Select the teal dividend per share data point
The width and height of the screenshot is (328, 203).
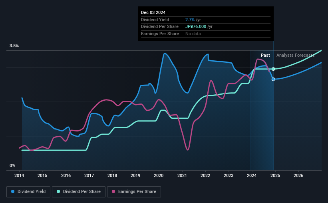pos(273,69)
